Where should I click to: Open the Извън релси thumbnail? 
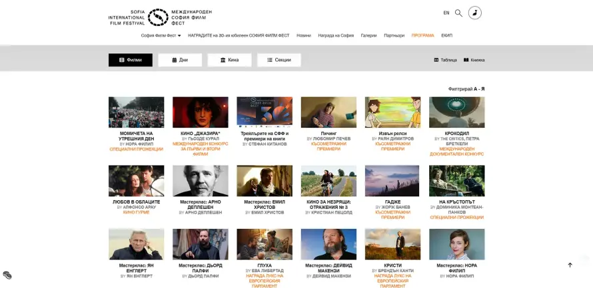coord(392,112)
